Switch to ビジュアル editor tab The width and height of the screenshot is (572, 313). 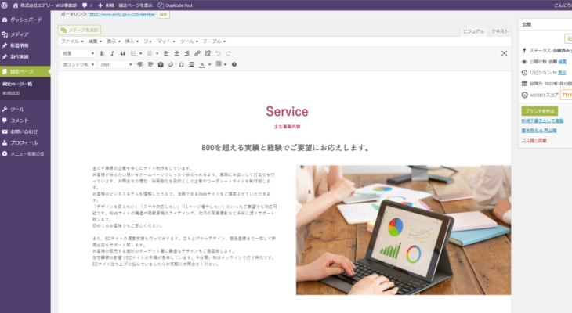tap(473, 31)
